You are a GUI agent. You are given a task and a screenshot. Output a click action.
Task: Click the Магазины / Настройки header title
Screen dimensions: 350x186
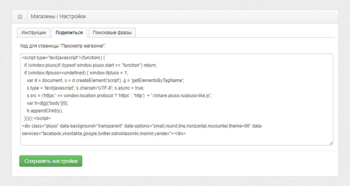[58, 17]
